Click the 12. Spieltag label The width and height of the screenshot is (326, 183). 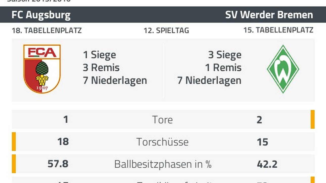[x=166, y=30]
